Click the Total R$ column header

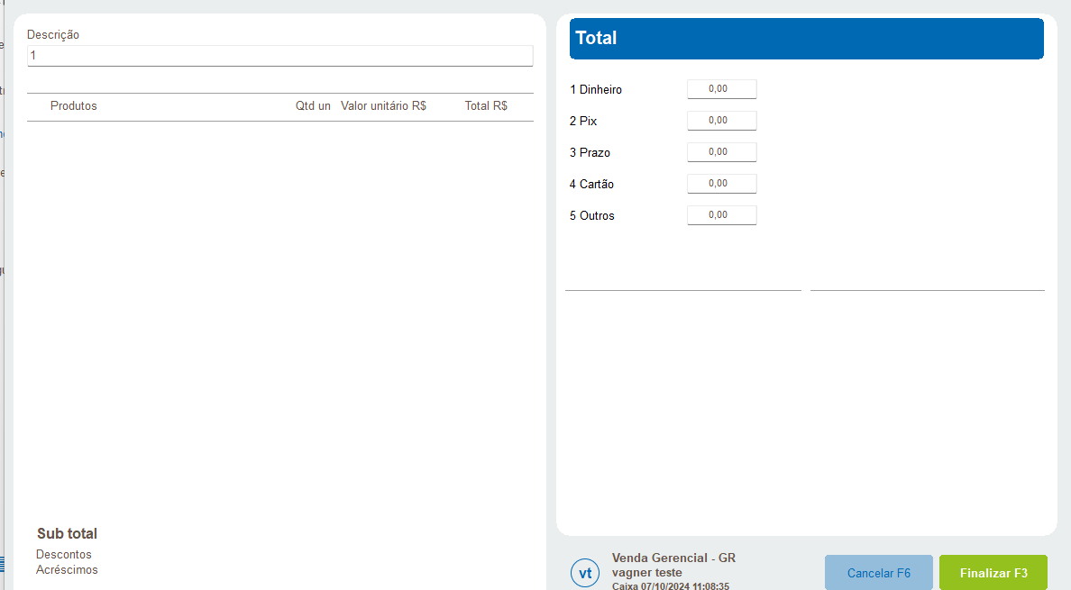pyautogui.click(x=486, y=106)
